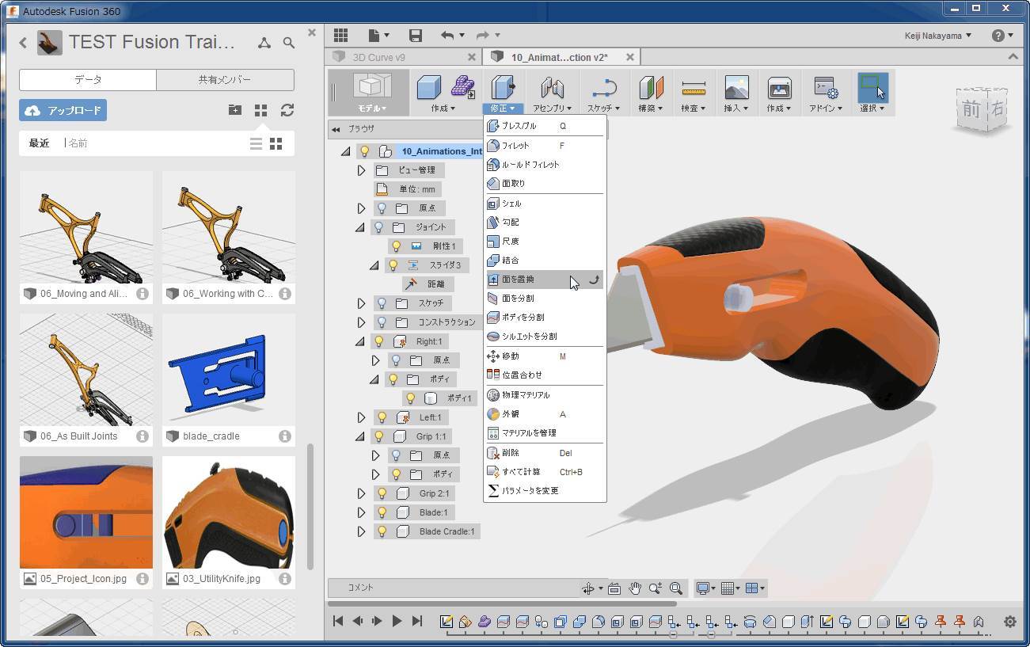Click the new folder icon
The width and height of the screenshot is (1030, 647).
tap(235, 110)
